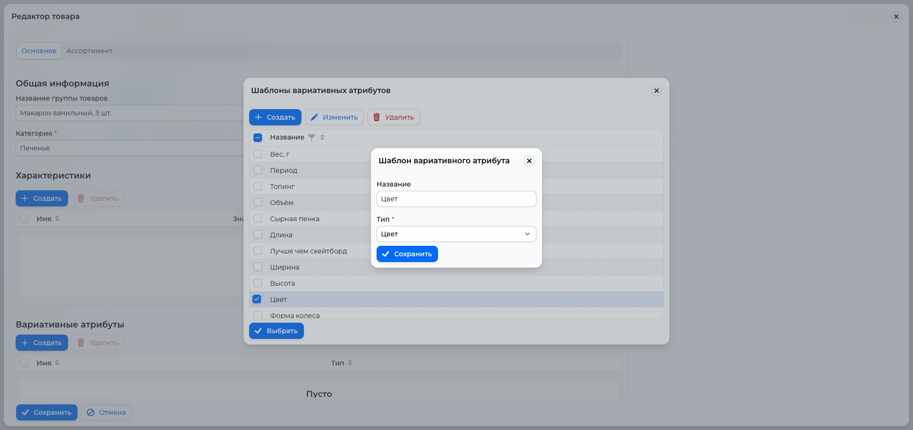Click the Название input field containing Цвет
Image resolution: width=913 pixels, height=430 pixels.
456,199
